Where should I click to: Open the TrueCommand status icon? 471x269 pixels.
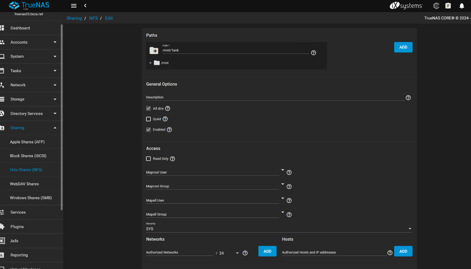(436, 6)
